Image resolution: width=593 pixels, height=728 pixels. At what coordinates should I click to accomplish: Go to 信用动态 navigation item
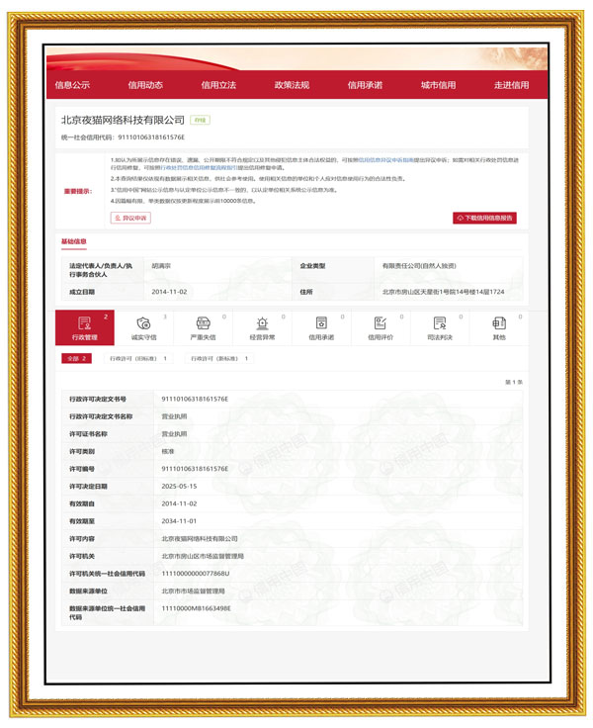(145, 85)
